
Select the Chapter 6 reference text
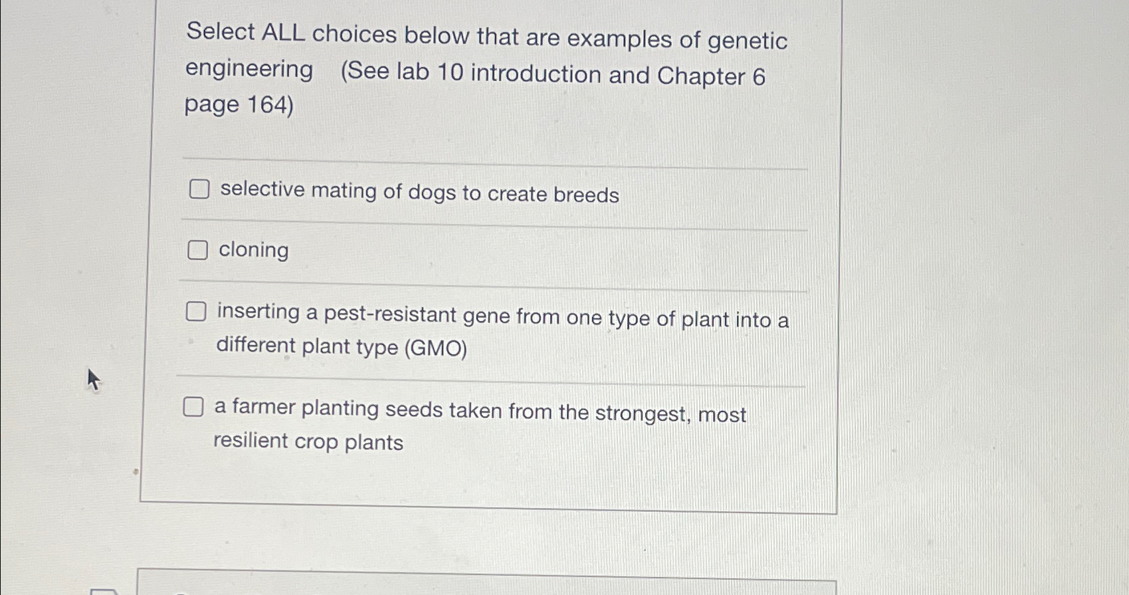[710, 75]
